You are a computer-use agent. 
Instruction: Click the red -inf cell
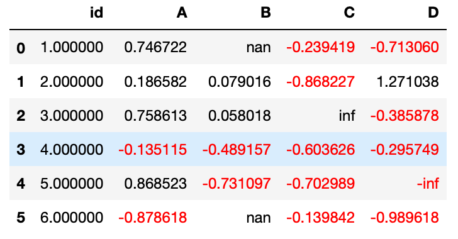pos(428,184)
